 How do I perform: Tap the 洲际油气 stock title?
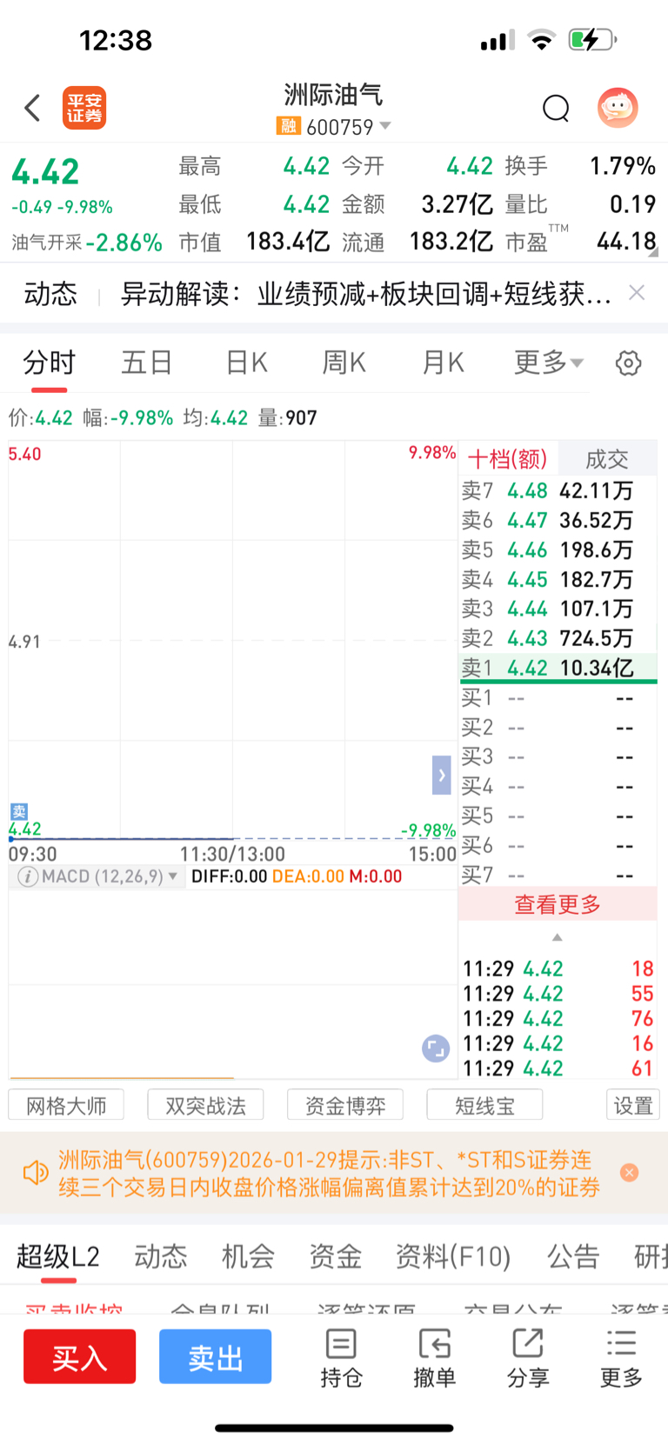[333, 95]
